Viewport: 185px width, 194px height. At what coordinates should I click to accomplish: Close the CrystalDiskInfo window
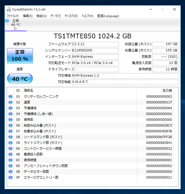(x=175, y=9)
